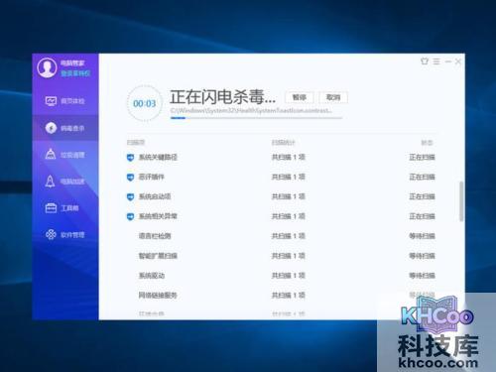Open the 垃圾清理 broom icon

[x=51, y=155]
